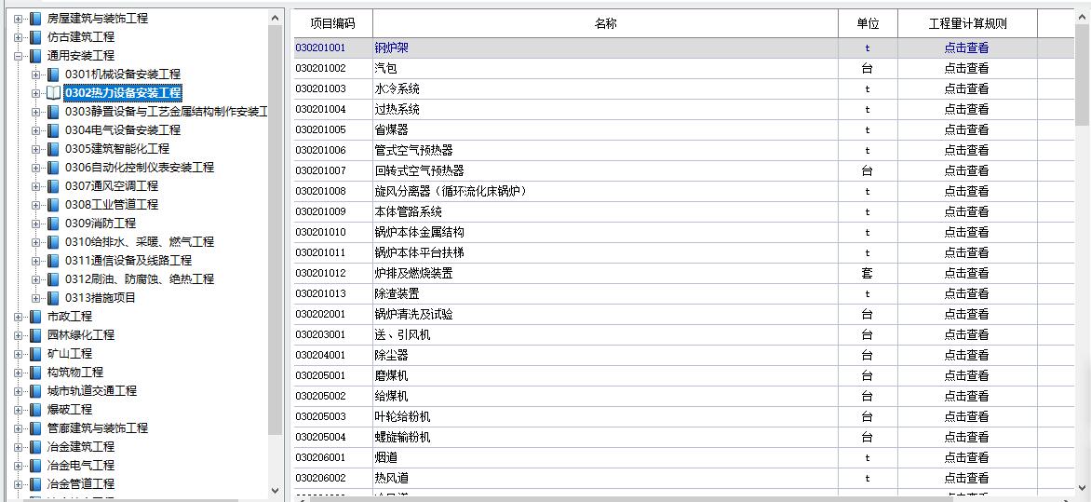This screenshot has width=1091, height=502.
Task: Click the book icon beside 市政工程
Action: point(35,317)
